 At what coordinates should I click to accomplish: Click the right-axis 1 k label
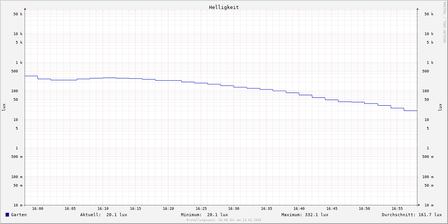430,63
